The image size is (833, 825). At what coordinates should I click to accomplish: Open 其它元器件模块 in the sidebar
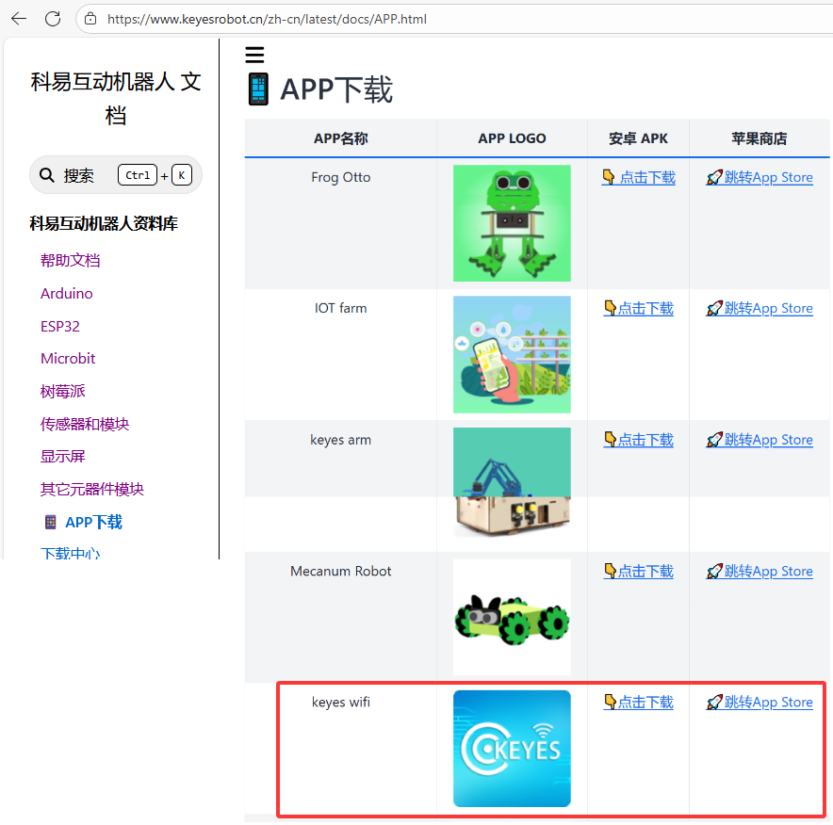pyautogui.click(x=92, y=490)
